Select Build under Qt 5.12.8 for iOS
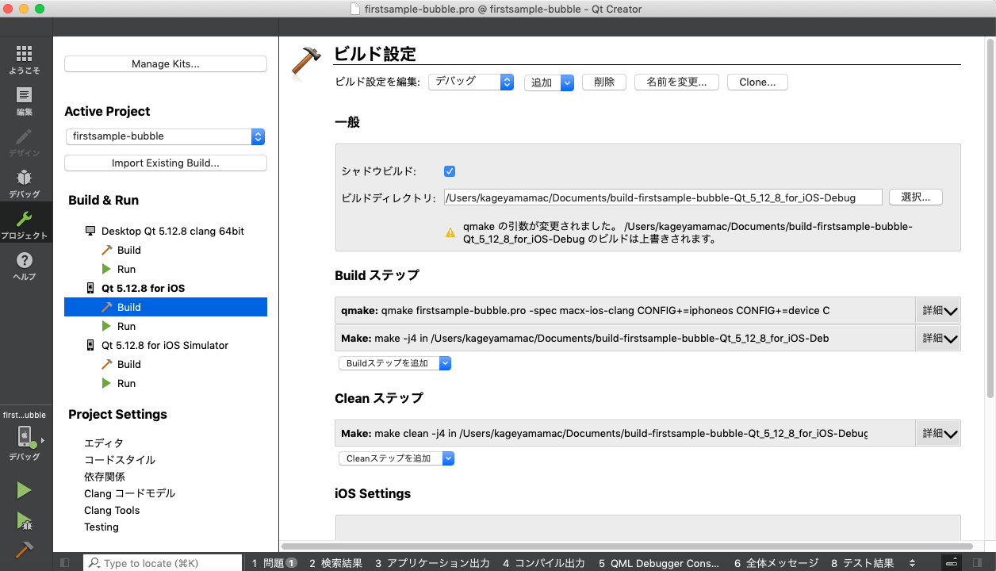996x571 pixels. tap(166, 307)
